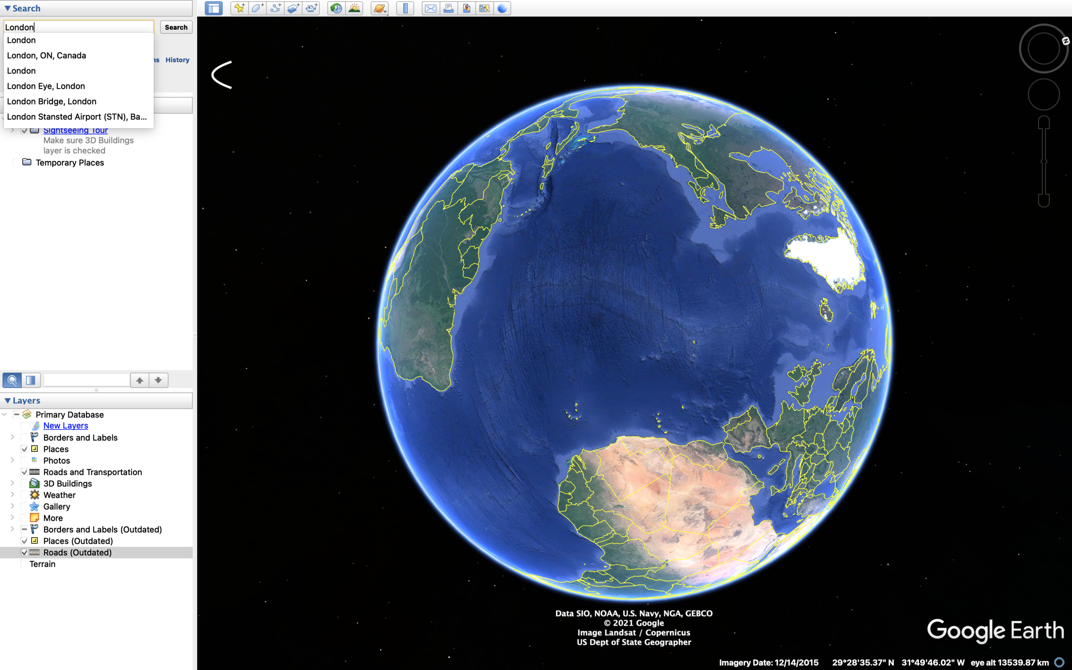
Task: Select the Temporary Places folder
Action: 69,162
